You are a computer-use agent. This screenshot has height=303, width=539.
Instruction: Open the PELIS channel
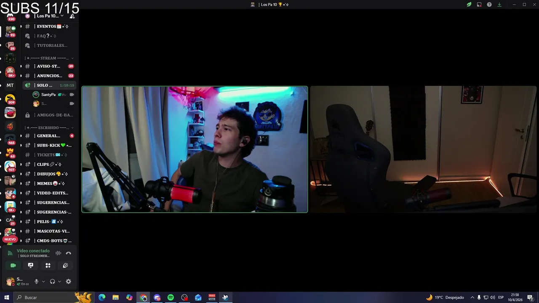(x=49, y=221)
